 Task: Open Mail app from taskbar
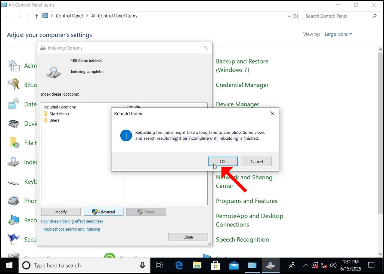234,265
